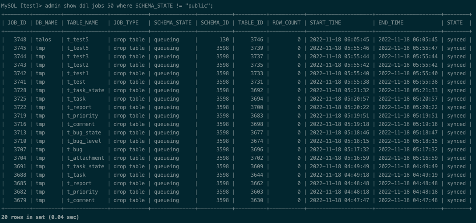Click the ROW_COUNT column header

[286, 23]
